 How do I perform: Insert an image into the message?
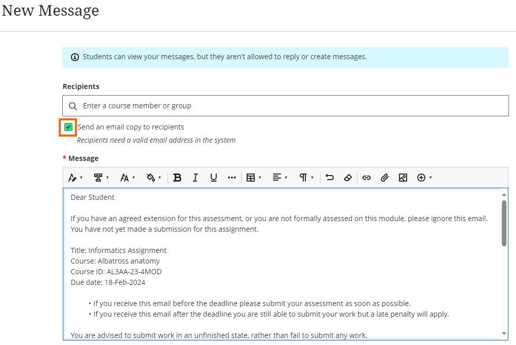(403, 177)
